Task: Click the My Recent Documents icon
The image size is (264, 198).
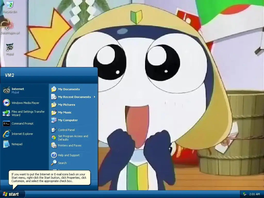Action: click(x=54, y=97)
